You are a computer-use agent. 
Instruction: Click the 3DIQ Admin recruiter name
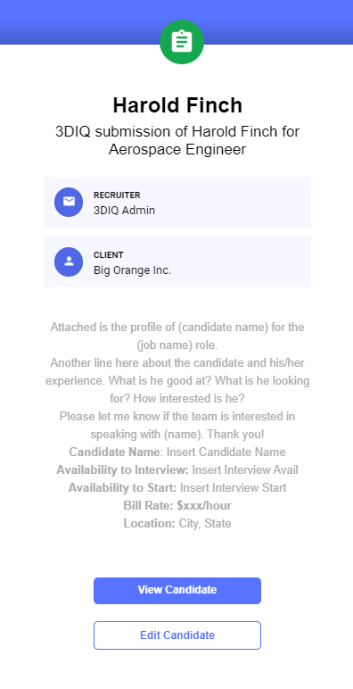coord(124,210)
